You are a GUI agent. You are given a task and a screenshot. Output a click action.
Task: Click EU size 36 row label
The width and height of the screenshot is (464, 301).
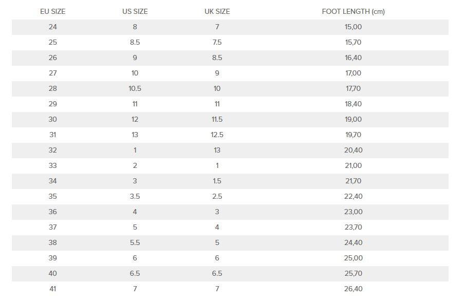[x=53, y=212]
